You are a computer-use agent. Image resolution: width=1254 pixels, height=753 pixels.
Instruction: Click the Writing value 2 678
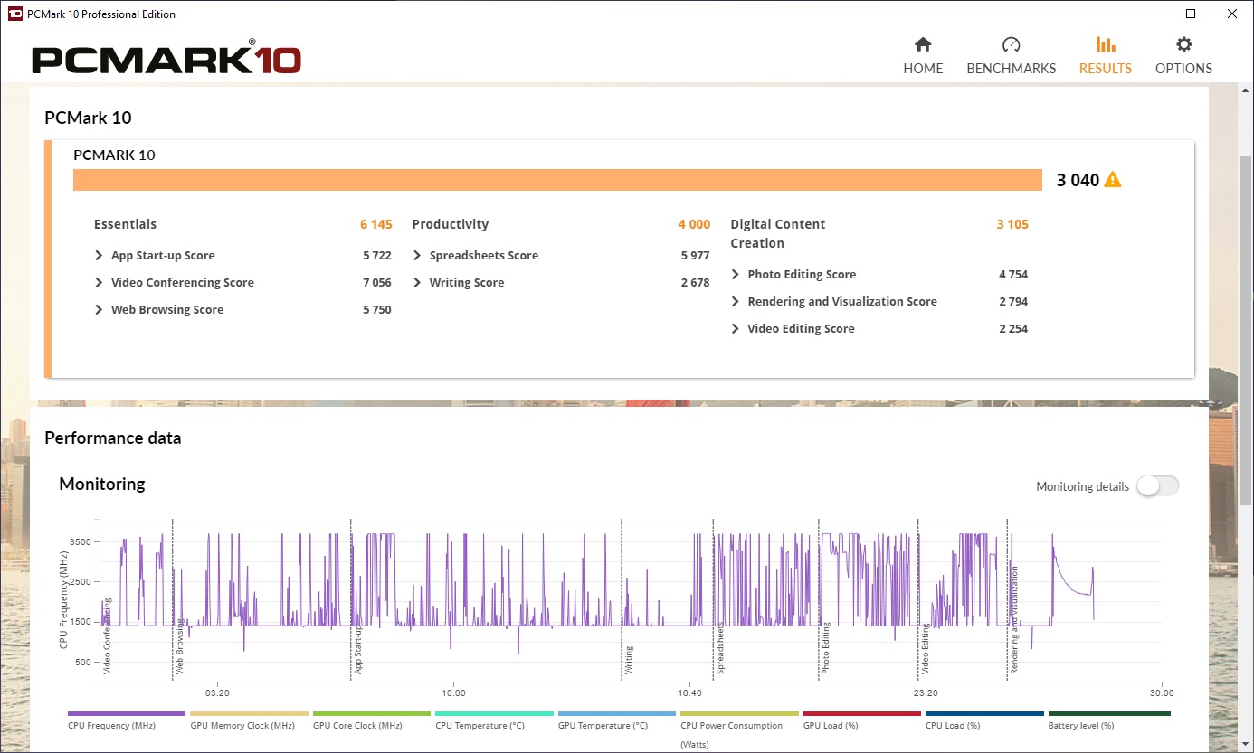(696, 283)
